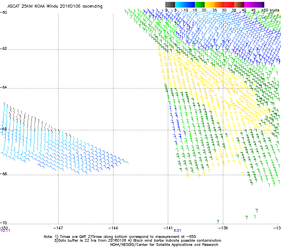281x247 pixels.
Task: Click the '-62' latitude axis label
Action: [x=3, y=49]
